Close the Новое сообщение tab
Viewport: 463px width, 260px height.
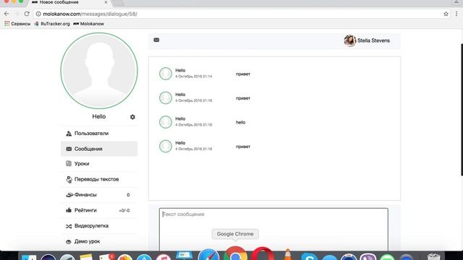106,2
